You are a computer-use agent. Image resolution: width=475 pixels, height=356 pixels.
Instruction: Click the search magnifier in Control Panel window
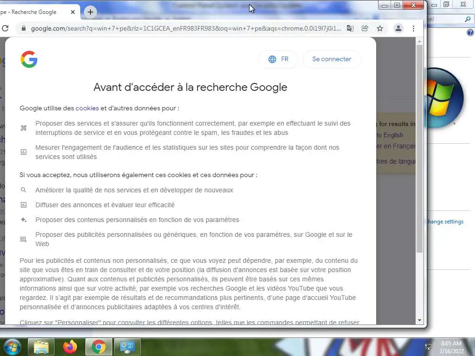468,19
